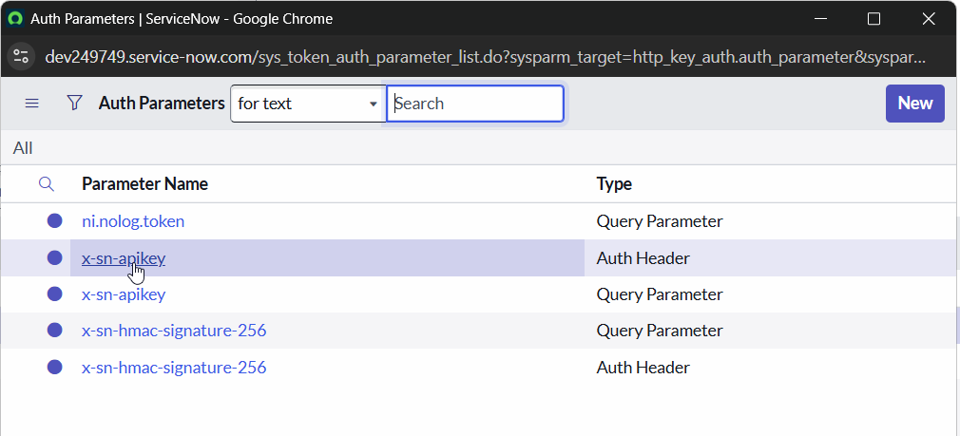Screen dimensions: 960x436
Task: Click the column search magnifier icon
Action: (x=46, y=184)
